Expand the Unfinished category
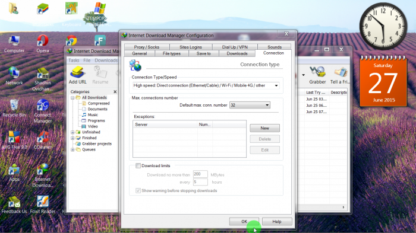Screen dimensions: 416x233 point(73,132)
